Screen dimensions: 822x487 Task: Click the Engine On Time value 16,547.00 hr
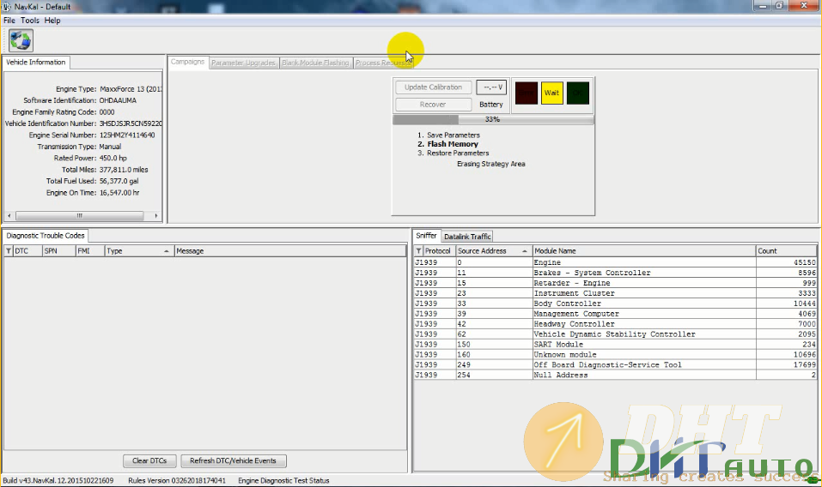tap(119, 193)
